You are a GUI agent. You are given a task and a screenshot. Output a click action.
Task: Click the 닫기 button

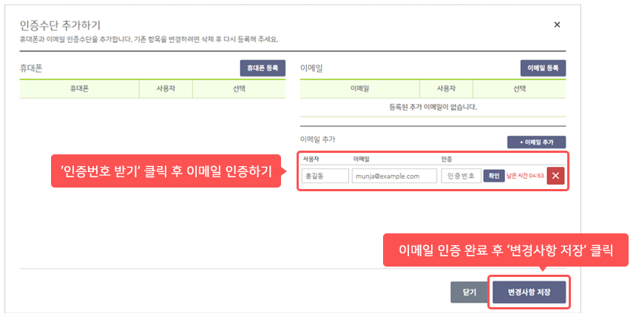(x=470, y=292)
